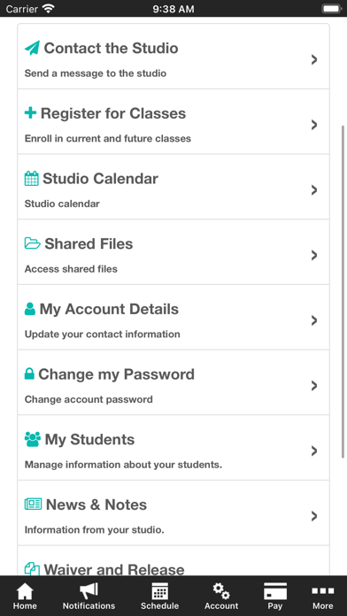Tap the newspaper icon for News & Notes
Image resolution: width=347 pixels, height=616 pixels.
tap(33, 504)
